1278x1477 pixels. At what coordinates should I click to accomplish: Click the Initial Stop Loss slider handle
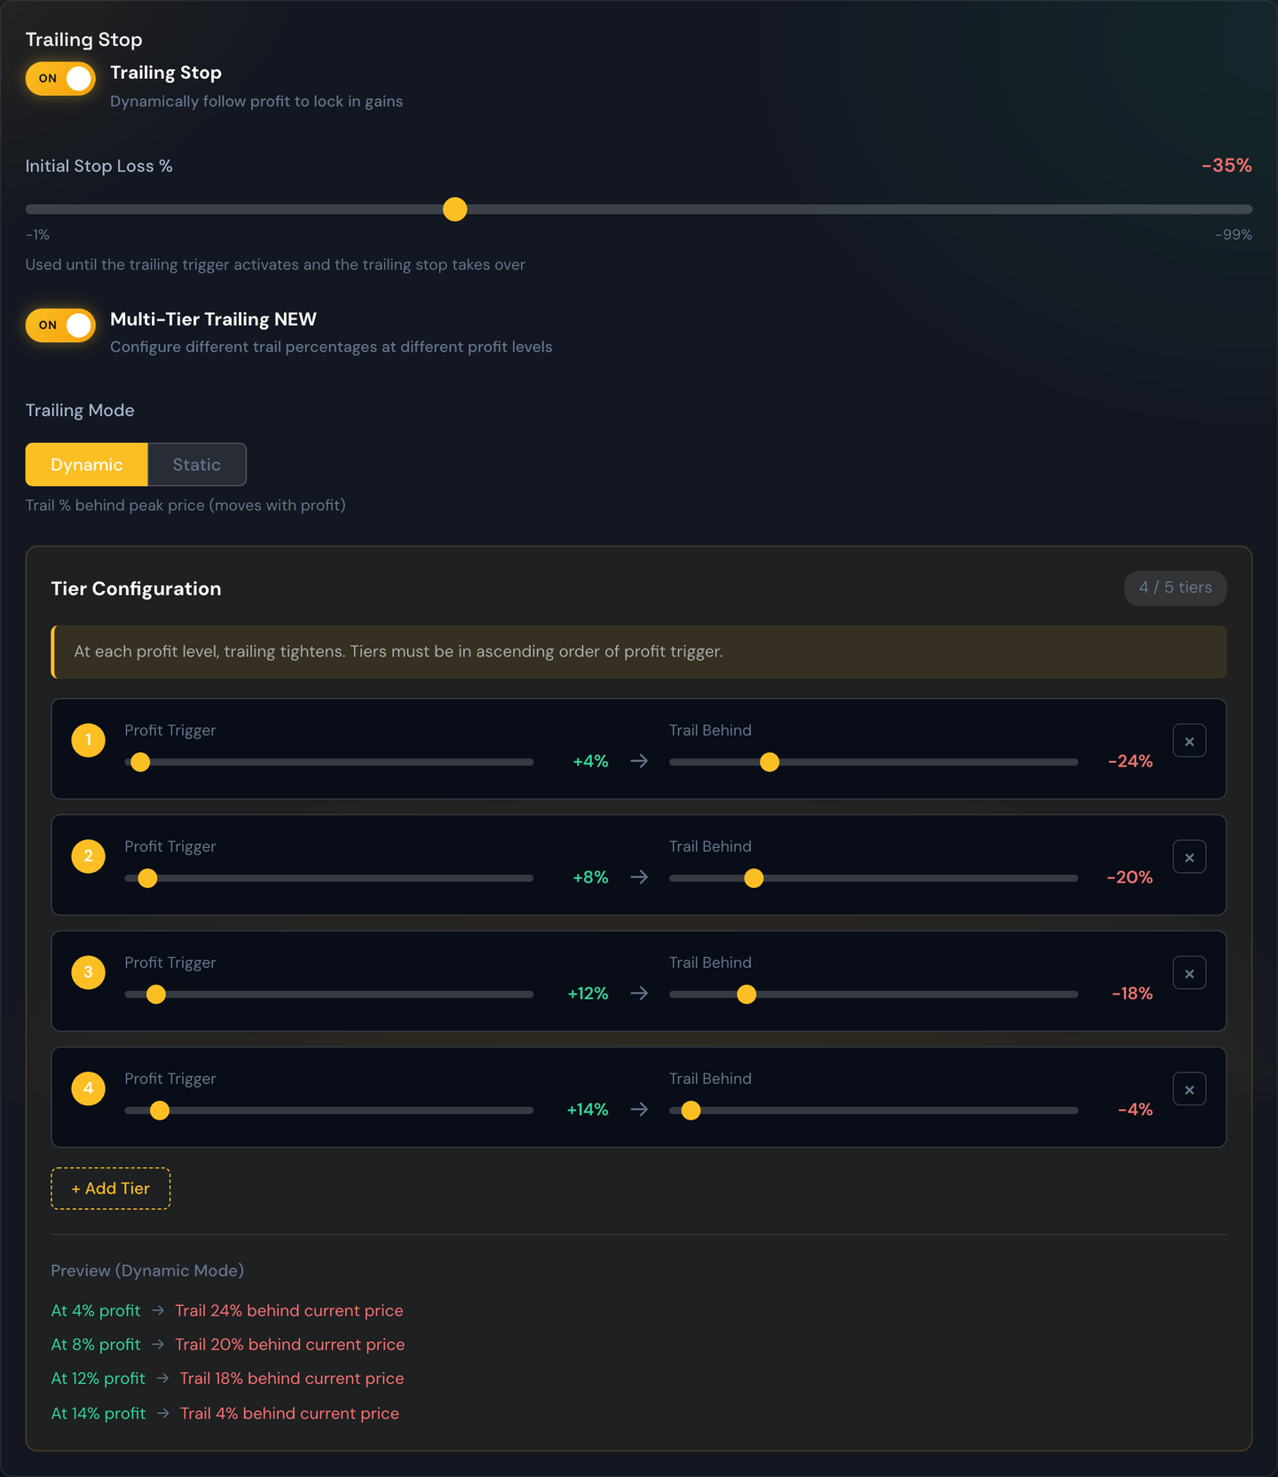tap(454, 209)
